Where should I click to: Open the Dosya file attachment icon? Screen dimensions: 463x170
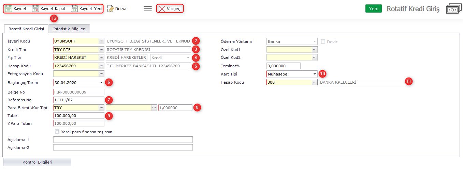(x=111, y=8)
